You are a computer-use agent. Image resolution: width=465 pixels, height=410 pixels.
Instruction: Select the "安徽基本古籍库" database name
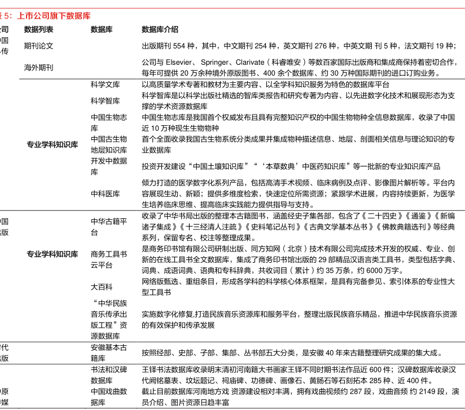pos(109,353)
